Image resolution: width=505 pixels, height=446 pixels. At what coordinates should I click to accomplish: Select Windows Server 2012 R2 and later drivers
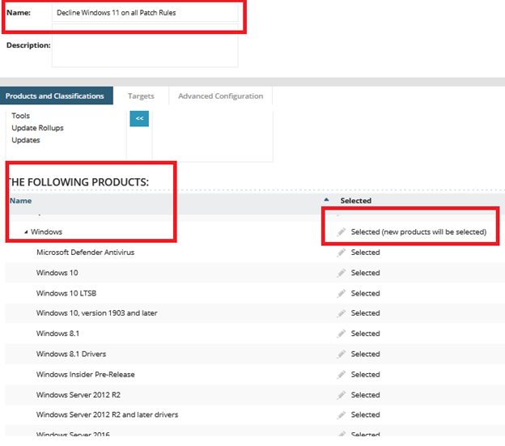(255, 414)
